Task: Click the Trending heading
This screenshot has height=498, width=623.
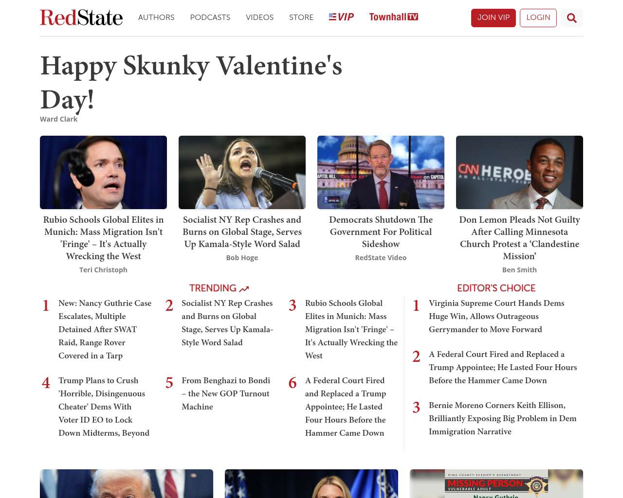Action: (219, 288)
